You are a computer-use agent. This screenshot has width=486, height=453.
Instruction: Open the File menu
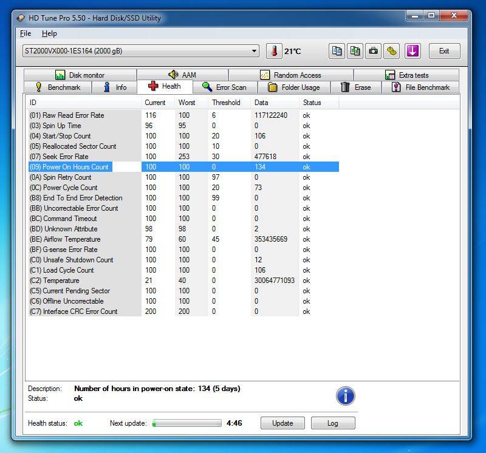pos(26,33)
